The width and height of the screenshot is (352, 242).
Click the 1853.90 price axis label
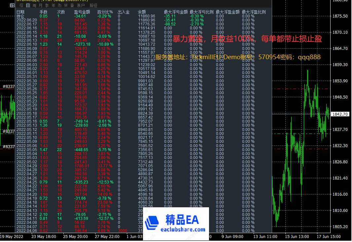pos(340,81)
